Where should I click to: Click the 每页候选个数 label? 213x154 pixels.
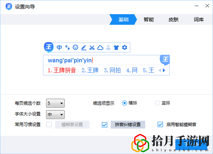pyautogui.click(x=28, y=103)
